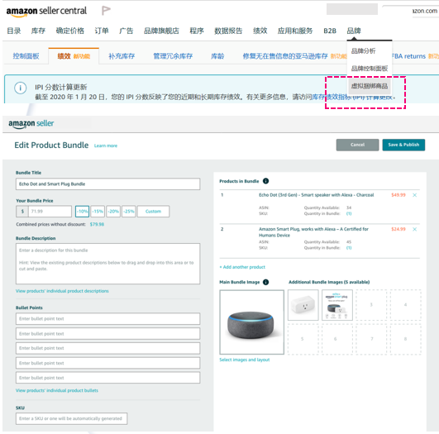This screenshot has height=434, width=439.
Task: Open the FBA returns tab
Action: (x=408, y=56)
